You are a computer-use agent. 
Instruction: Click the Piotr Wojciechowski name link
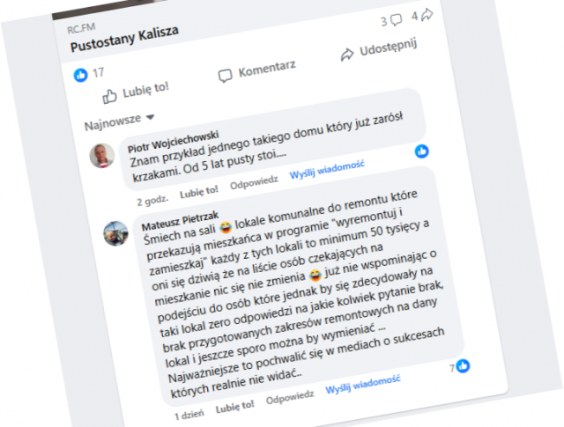(x=174, y=141)
